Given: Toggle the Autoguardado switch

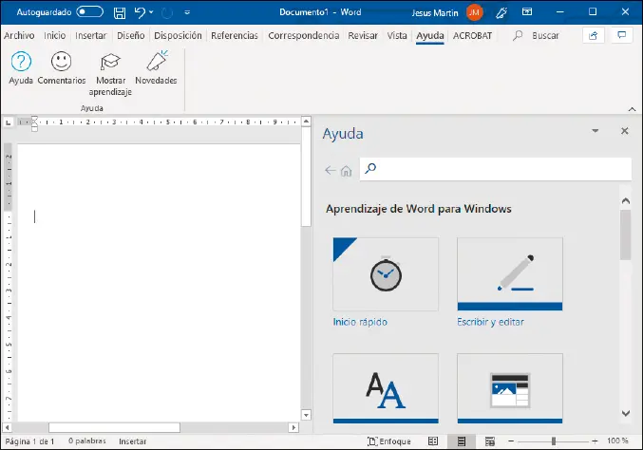Looking at the screenshot, I should click(x=90, y=12).
